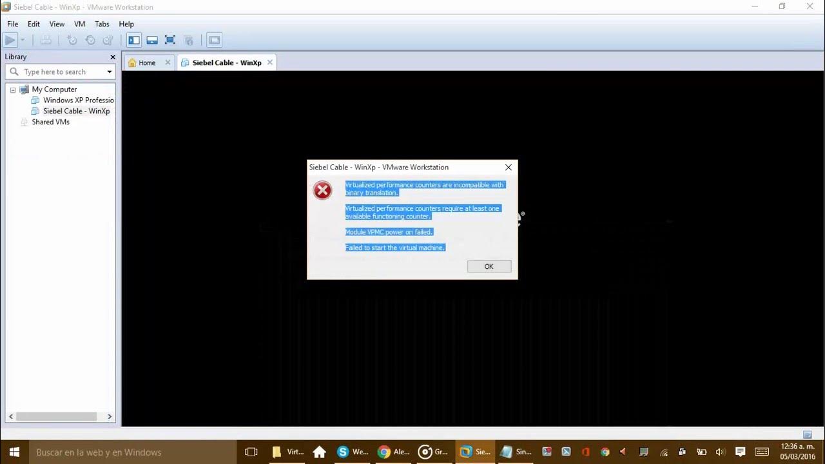Image resolution: width=825 pixels, height=464 pixels.
Task: Select Windows XP Professional VM in library
Action: point(78,101)
